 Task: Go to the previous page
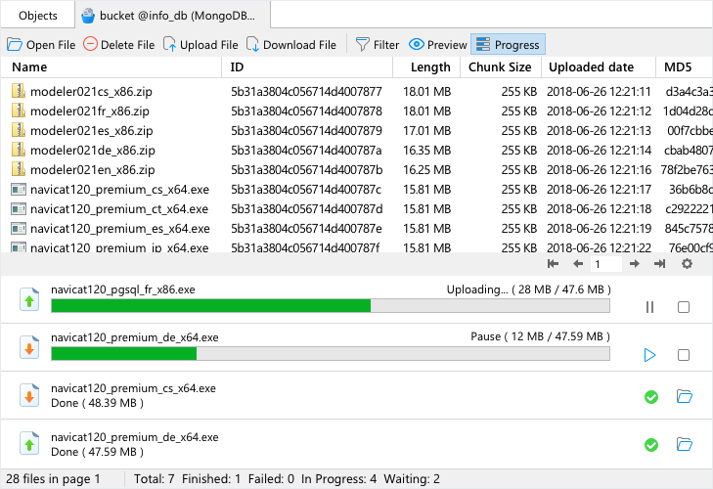coord(578,263)
